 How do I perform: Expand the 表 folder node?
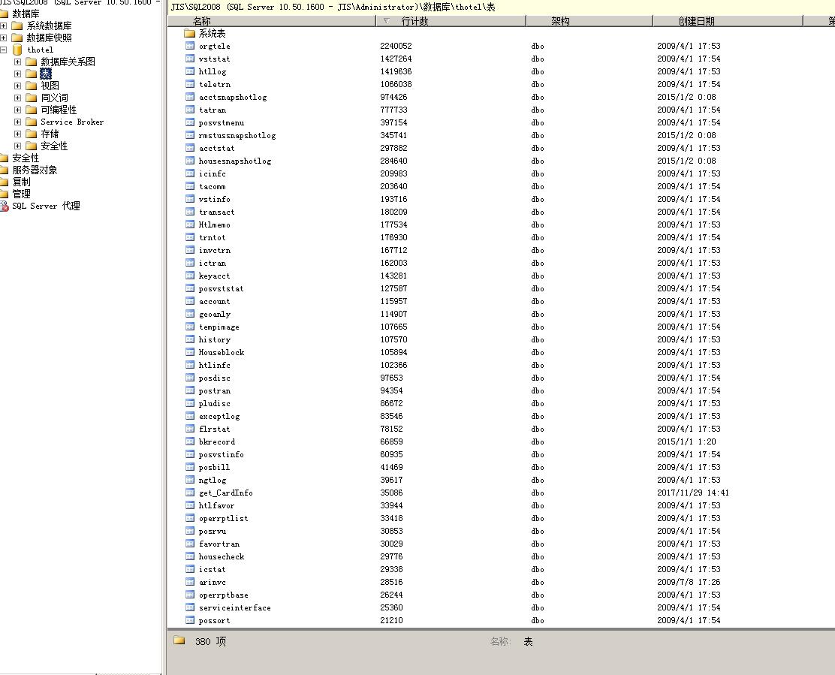(17, 74)
